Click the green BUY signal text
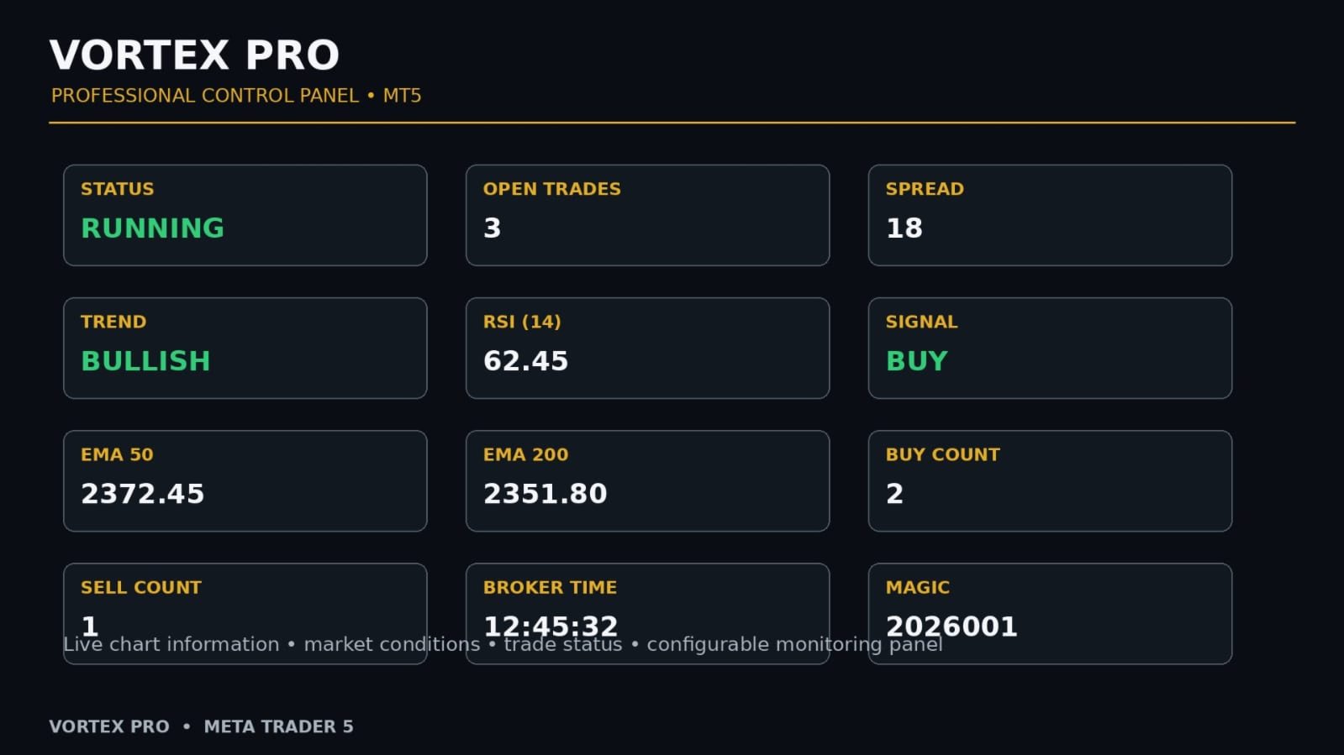The height and width of the screenshot is (755, 1344). pos(916,360)
